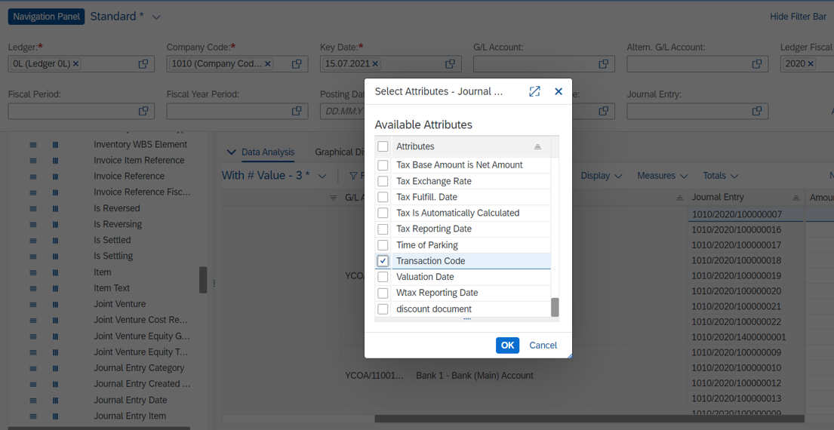Add Item Text to rows
Viewport: 834px width, 430px height.
(x=33, y=288)
